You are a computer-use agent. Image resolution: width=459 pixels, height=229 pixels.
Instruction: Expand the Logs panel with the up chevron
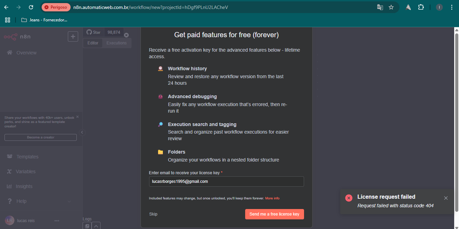(96, 226)
